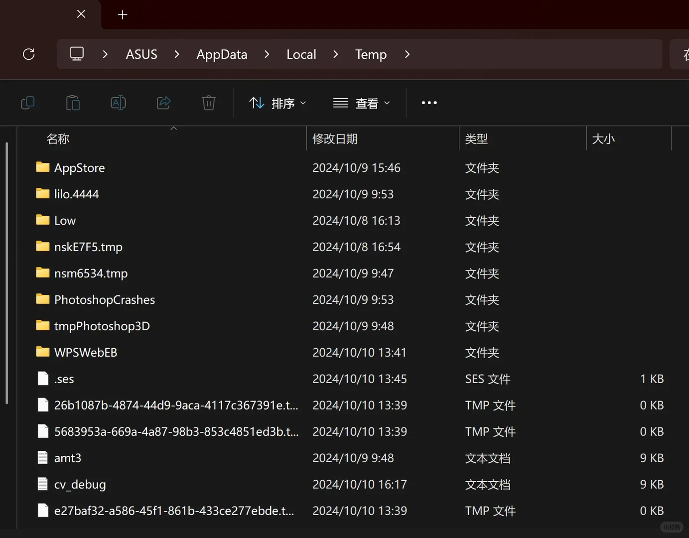Click the SES 文件 type cell

(x=488, y=379)
